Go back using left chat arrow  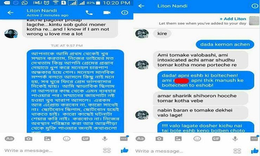pyautogui.click(x=10, y=13)
